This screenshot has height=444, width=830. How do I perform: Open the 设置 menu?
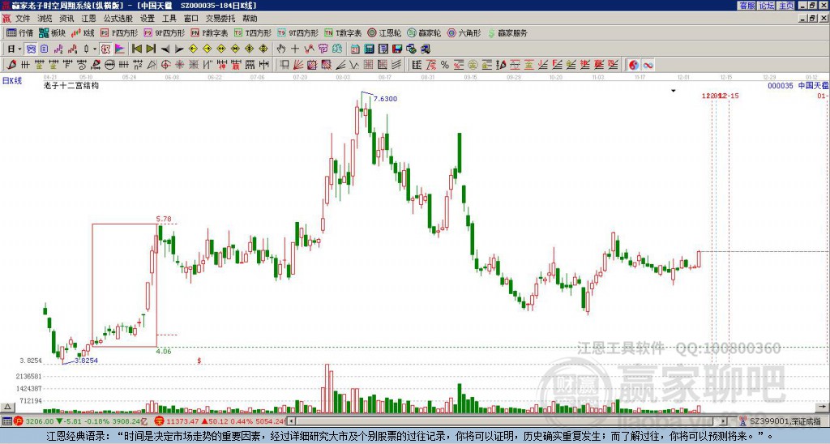[148, 19]
